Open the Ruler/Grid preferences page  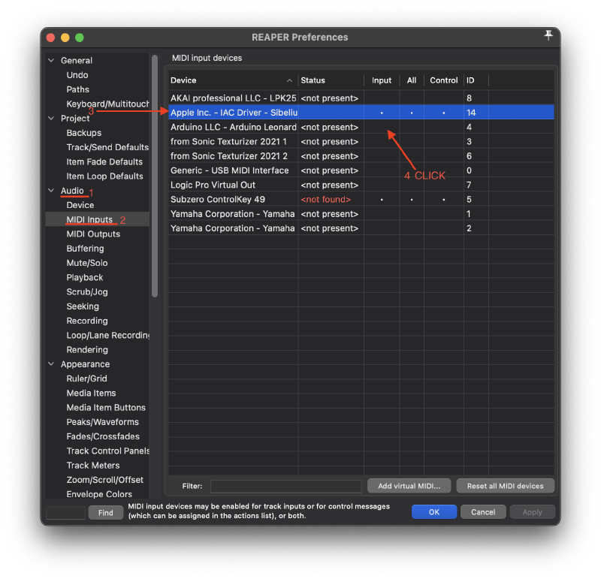(86, 378)
